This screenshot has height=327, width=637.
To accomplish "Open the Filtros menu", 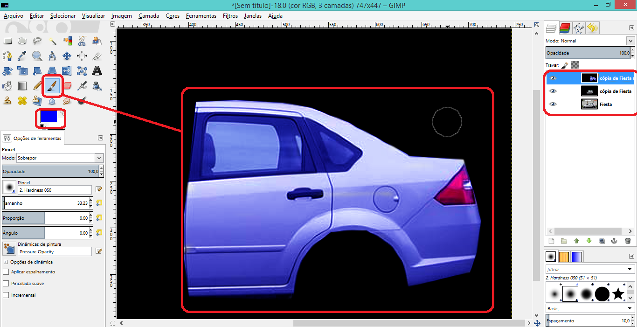I will (230, 16).
